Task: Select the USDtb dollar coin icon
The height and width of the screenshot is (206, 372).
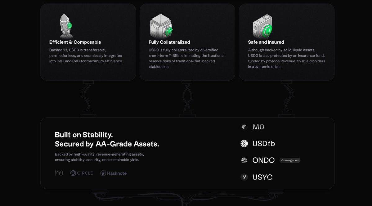Action: 244,144
